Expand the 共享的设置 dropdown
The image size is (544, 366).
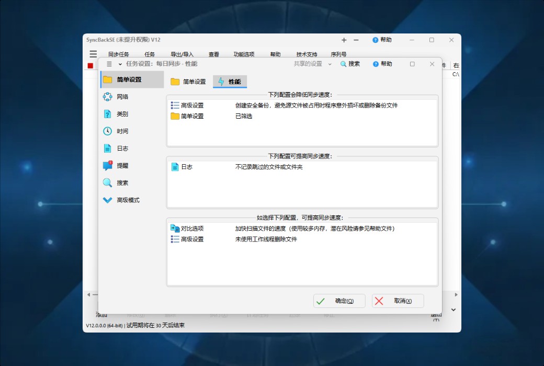pyautogui.click(x=331, y=64)
